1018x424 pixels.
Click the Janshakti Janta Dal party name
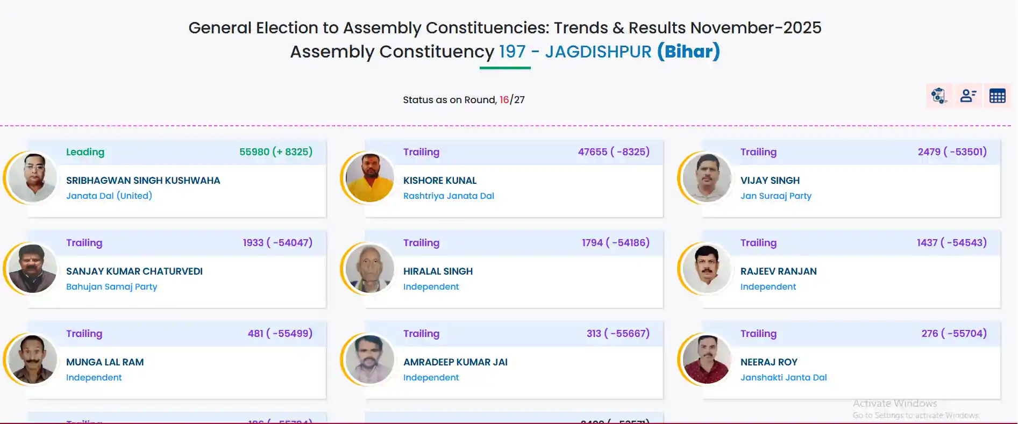click(x=784, y=377)
